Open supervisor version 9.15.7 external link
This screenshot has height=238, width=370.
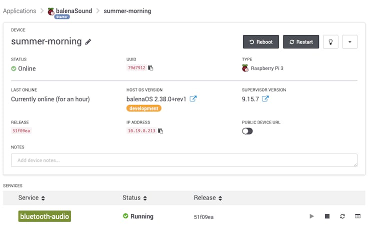pyautogui.click(x=265, y=98)
